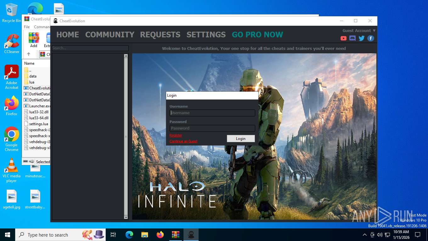Focus the Username field
Image resolution: width=428 pixels, height=241 pixels.
coord(212,113)
